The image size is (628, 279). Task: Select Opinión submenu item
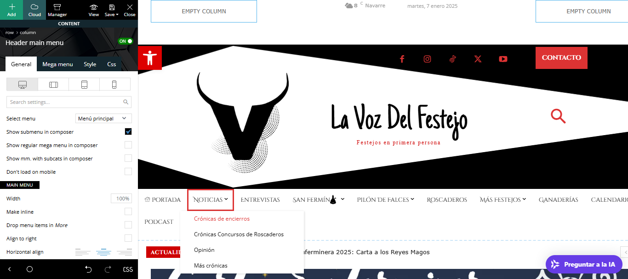204,250
